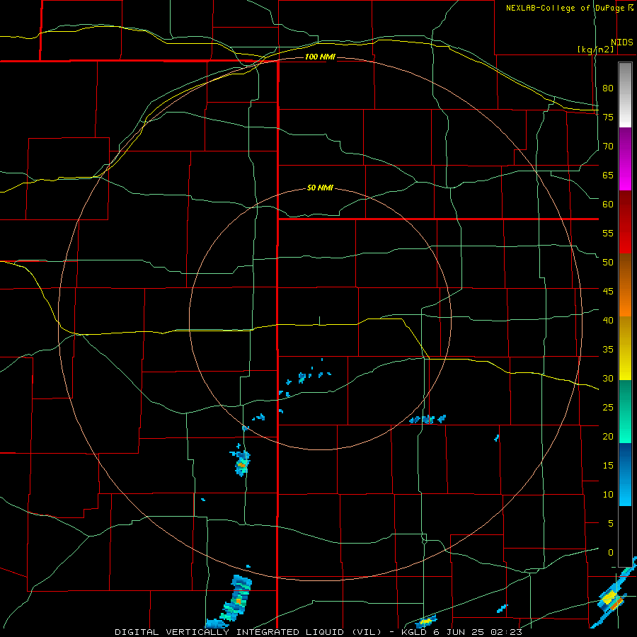Click the green-orange storm cell southwest of the 50 NMI ring
Viewport: 637px width, 637px height.
(241, 463)
